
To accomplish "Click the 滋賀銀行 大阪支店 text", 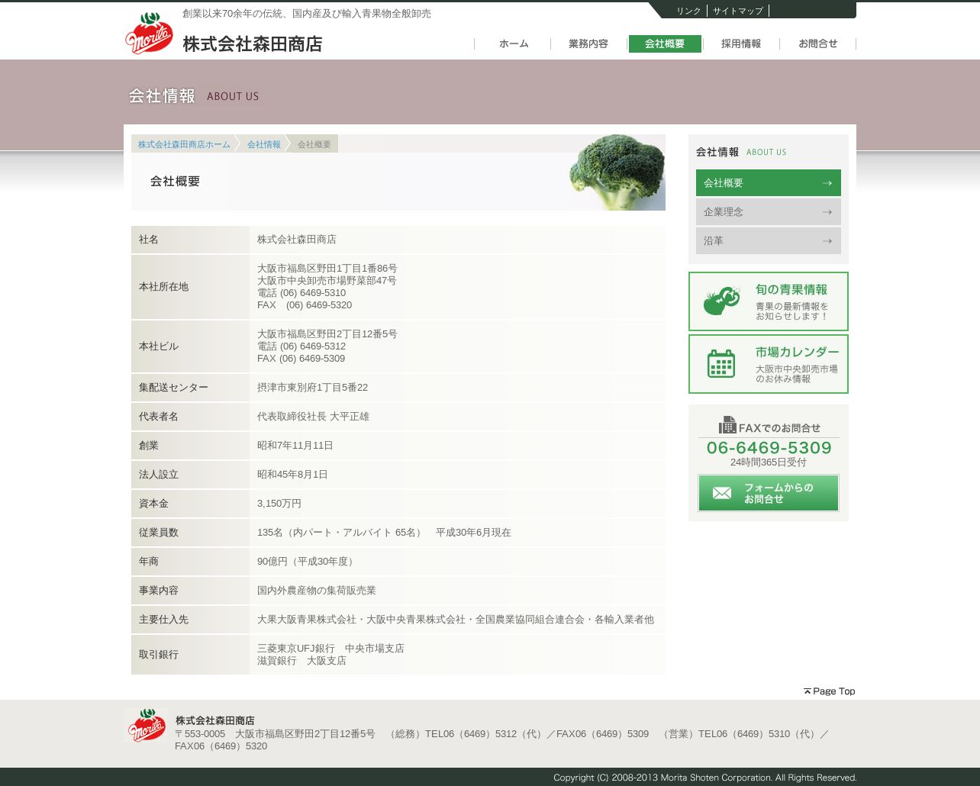I will coord(301,661).
